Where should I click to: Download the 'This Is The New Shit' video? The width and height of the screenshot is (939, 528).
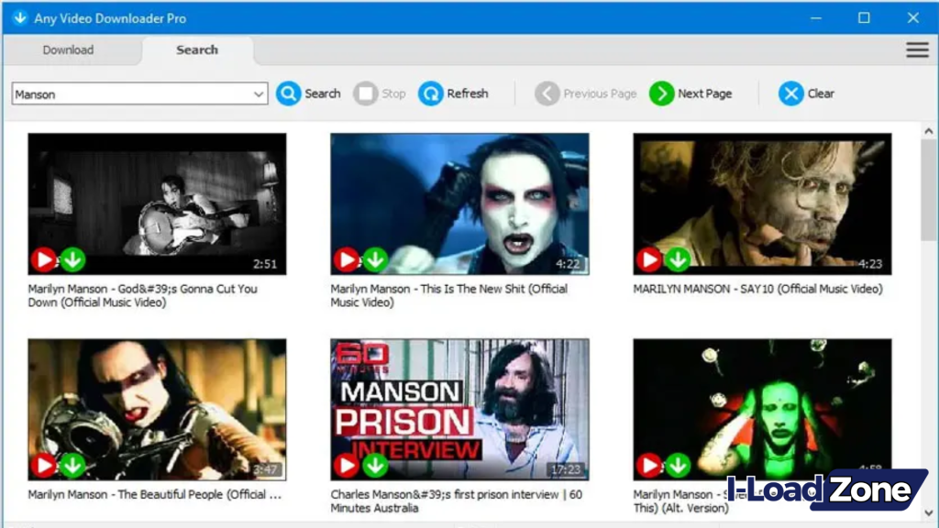coord(374,259)
